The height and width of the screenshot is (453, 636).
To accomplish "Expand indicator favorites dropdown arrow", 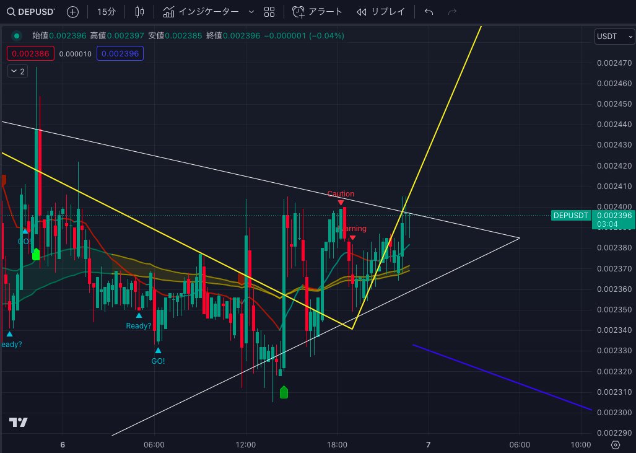I will coord(251,12).
